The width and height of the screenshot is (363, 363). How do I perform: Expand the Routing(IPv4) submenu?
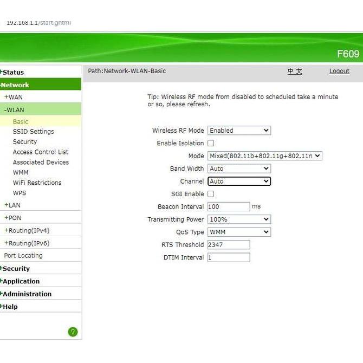click(x=27, y=231)
